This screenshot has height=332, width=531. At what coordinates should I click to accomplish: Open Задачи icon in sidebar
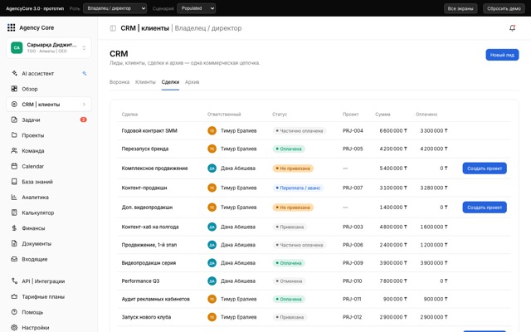point(14,120)
